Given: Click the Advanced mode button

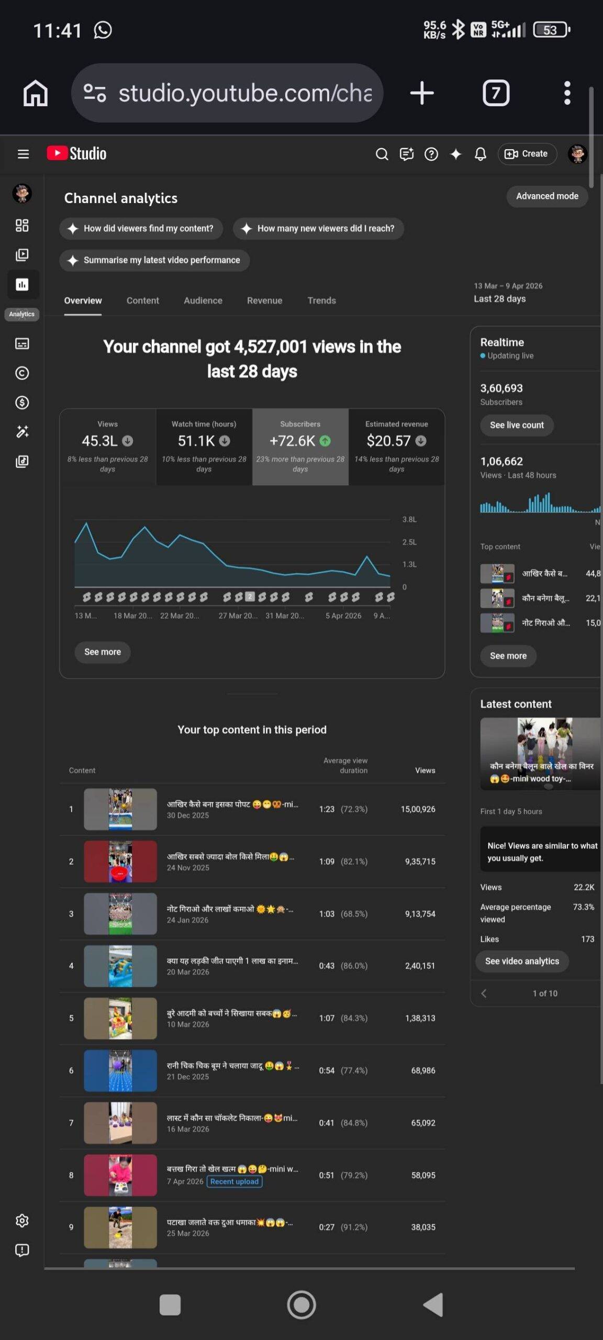Looking at the screenshot, I should click(x=547, y=196).
